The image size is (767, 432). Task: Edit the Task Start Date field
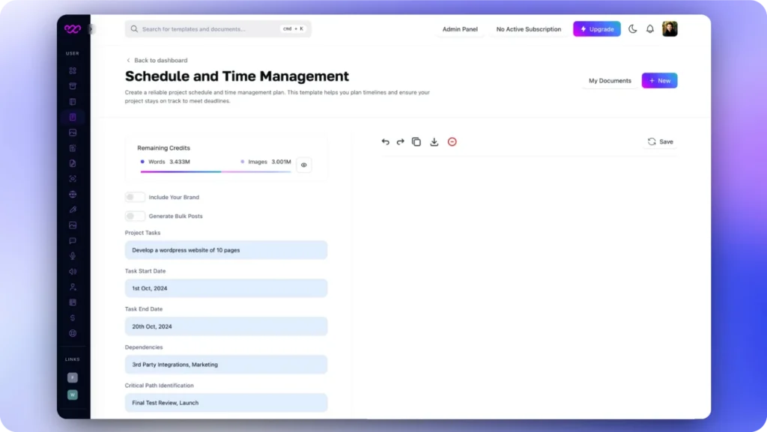click(226, 288)
